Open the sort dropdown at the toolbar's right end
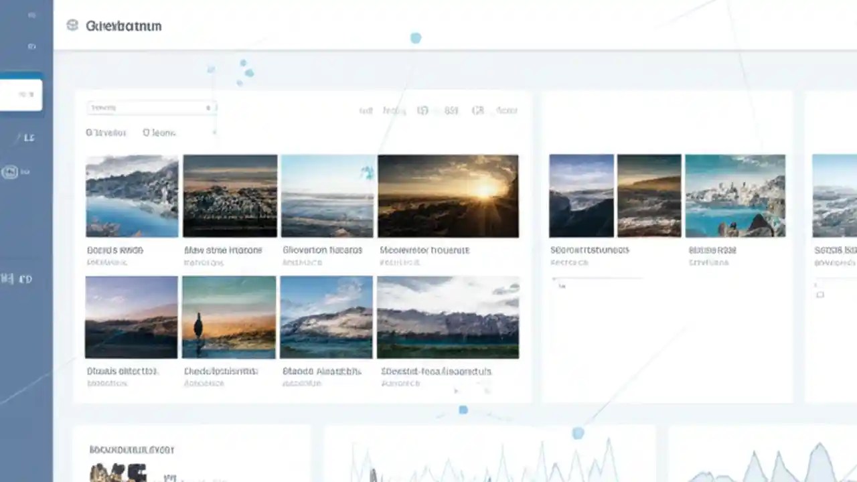This screenshot has width=857, height=482. tap(507, 110)
